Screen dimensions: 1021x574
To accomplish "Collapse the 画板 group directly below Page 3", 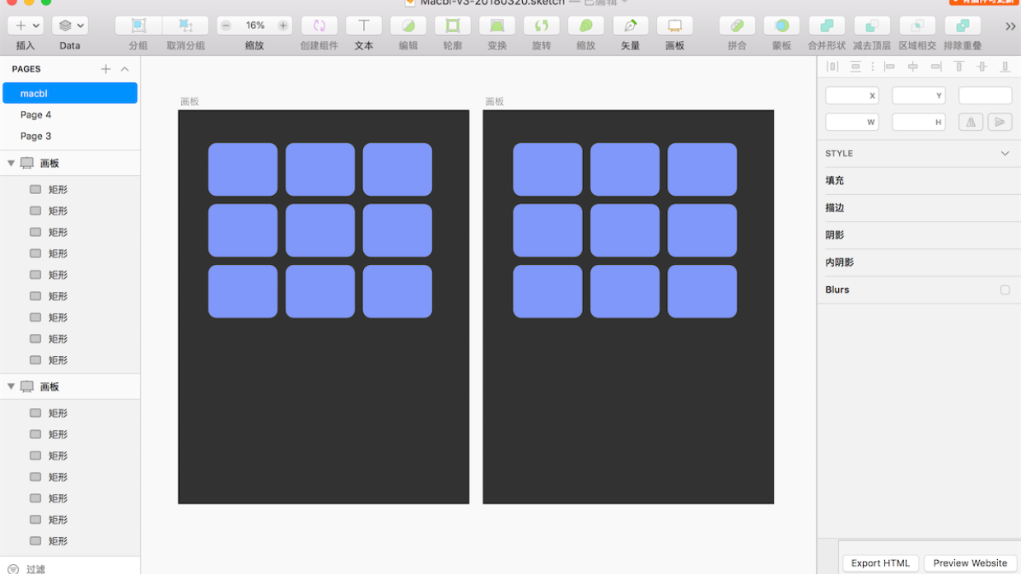I will click(x=12, y=163).
